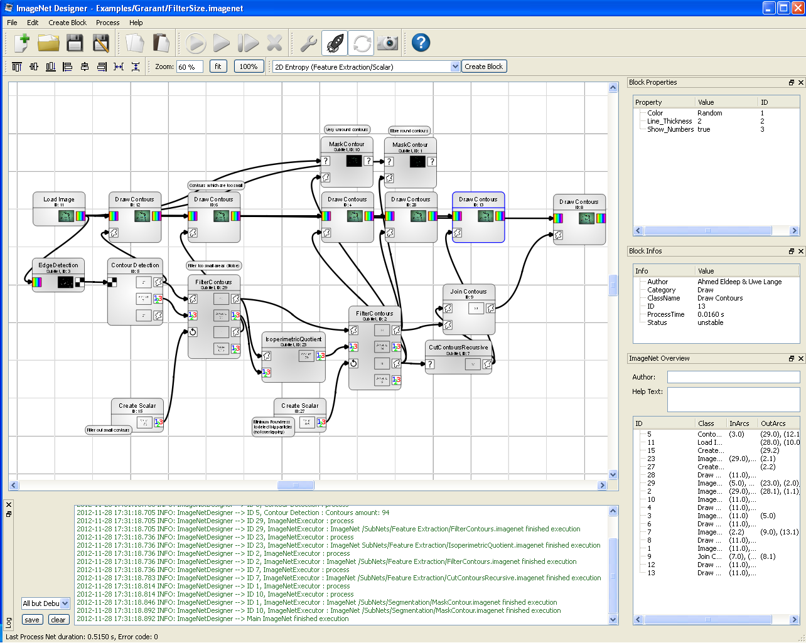Click the Line_Thickness property row
Screen dimensions: 806x643
coord(716,122)
